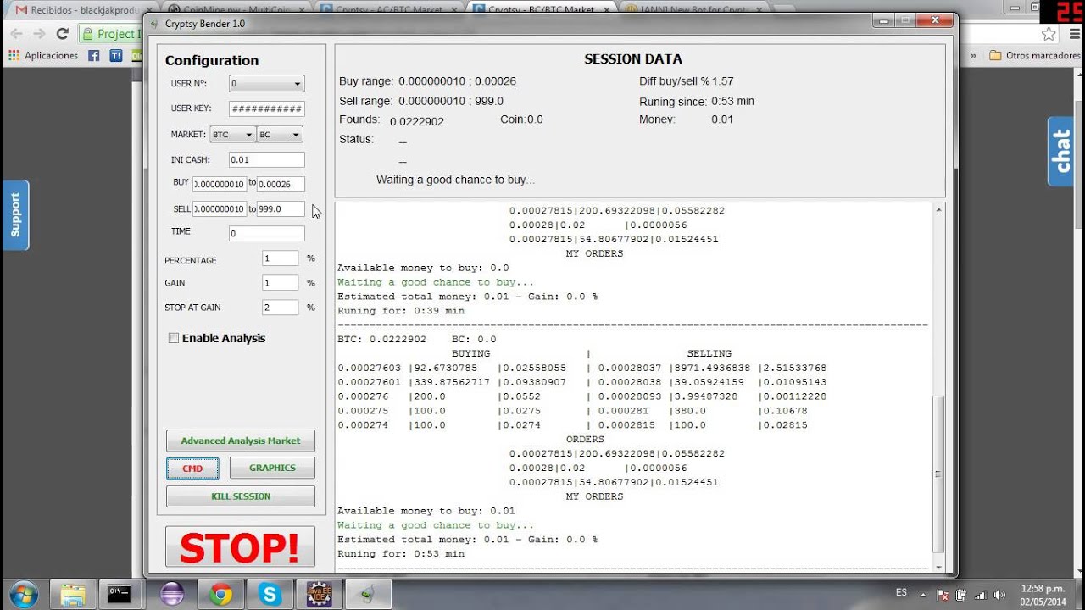Screen dimensions: 1085x610
Task: Switch to Cryptsy BC/BTC Market tab
Action: coord(541,10)
